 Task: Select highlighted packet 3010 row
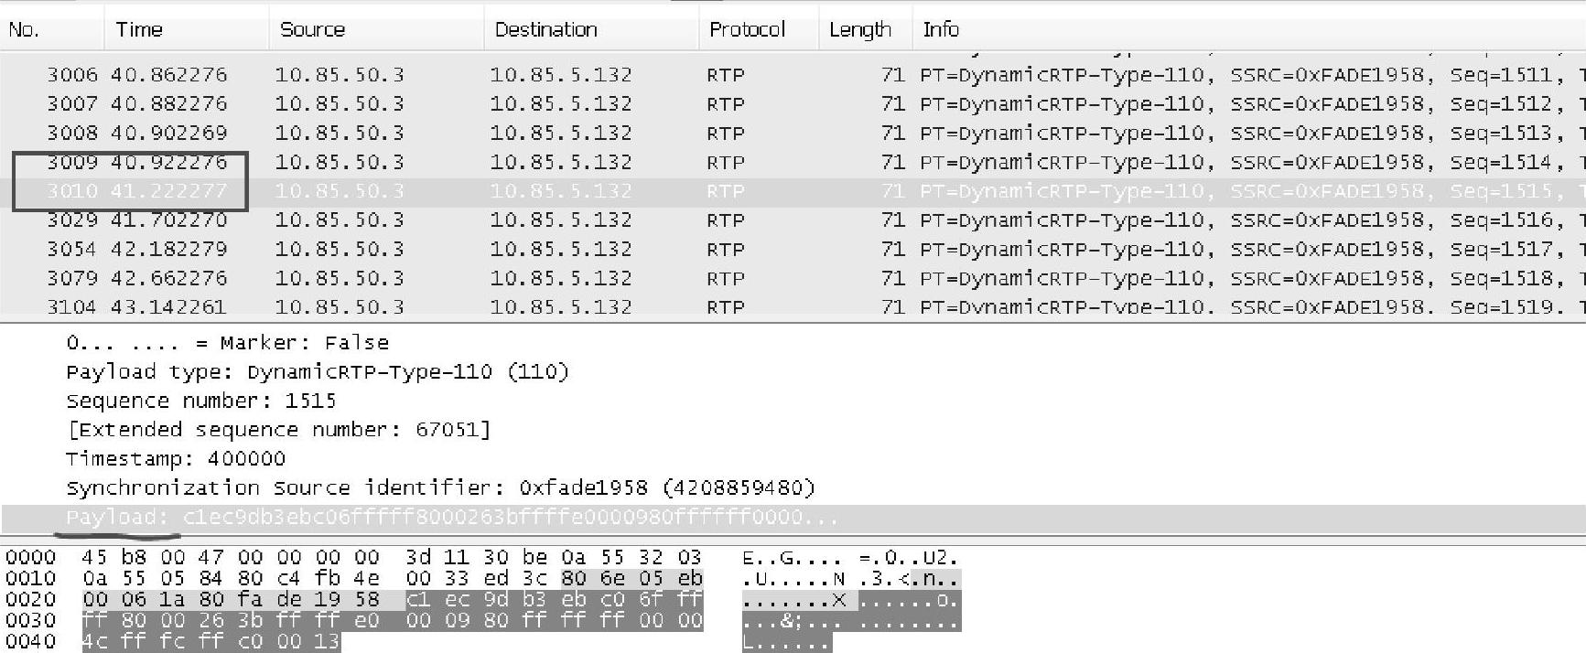click(793, 192)
